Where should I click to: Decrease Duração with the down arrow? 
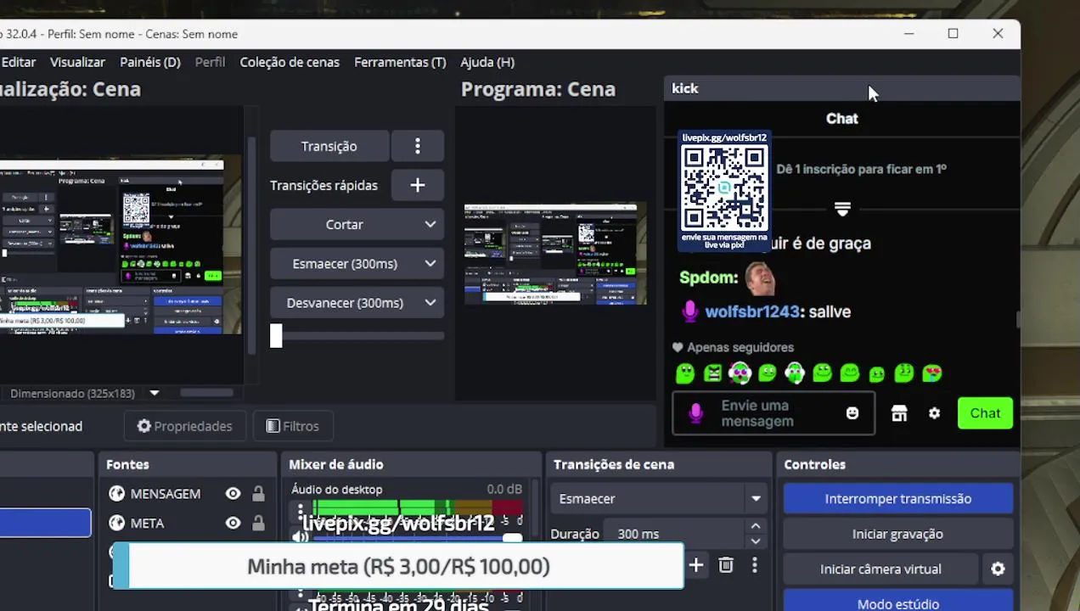pos(755,541)
